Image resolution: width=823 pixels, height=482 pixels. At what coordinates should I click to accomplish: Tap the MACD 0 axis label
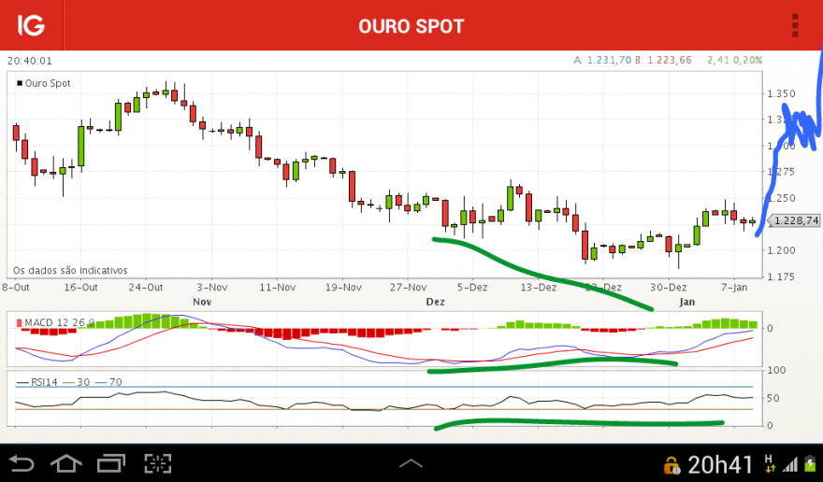(770, 328)
